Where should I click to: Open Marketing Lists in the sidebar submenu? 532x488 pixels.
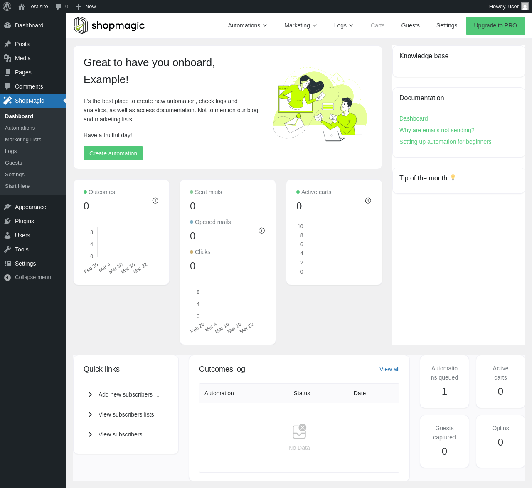pyautogui.click(x=23, y=140)
